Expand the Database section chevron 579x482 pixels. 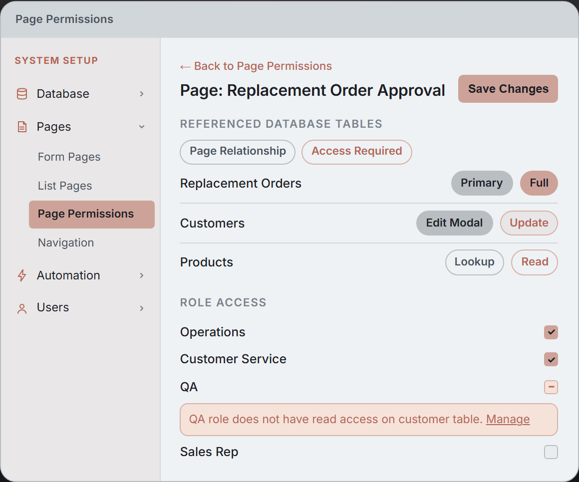tap(142, 94)
